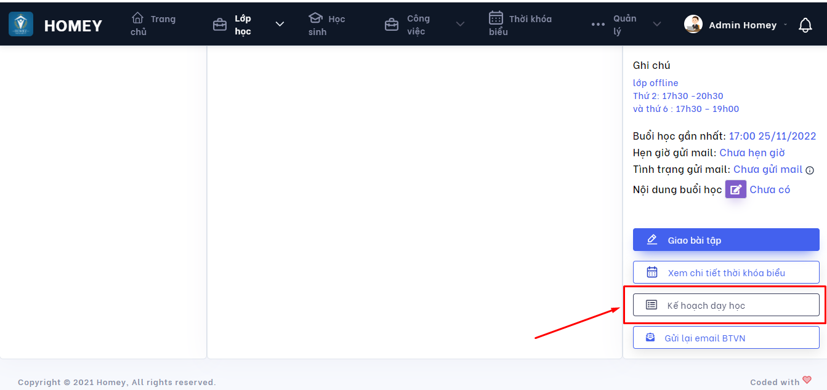Image resolution: width=827 pixels, height=390 pixels.
Task: Click Gửi lại email BTVN button
Action: [726, 338]
